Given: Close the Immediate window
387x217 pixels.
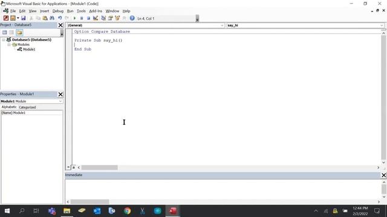Looking at the screenshot, I should click(384, 175).
